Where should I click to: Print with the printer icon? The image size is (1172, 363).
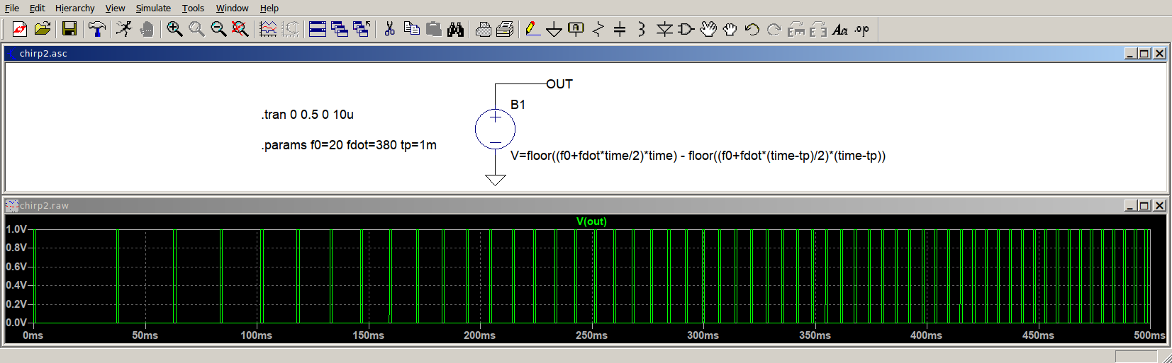[x=506, y=29]
